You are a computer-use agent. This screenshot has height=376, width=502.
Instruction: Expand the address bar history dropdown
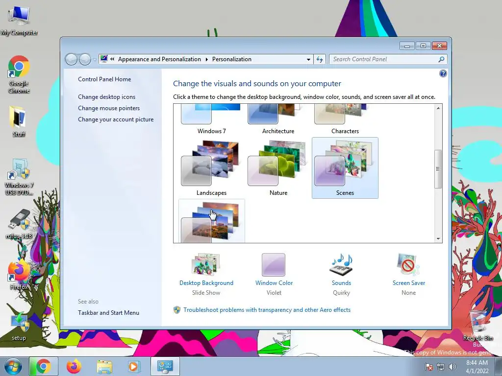point(308,59)
